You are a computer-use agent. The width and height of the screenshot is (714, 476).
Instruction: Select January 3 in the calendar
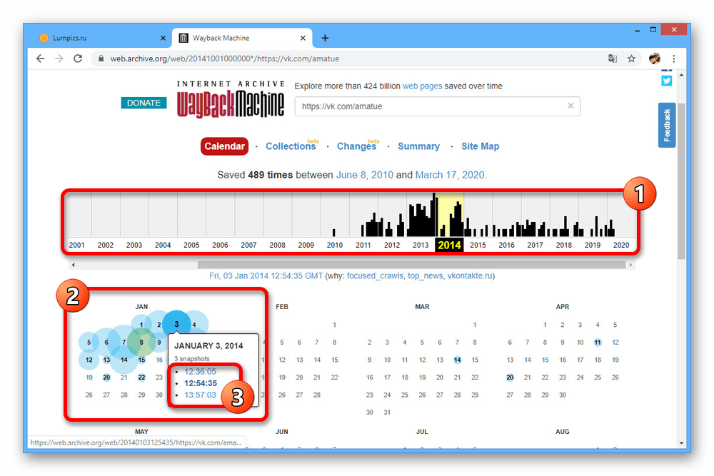click(x=176, y=325)
